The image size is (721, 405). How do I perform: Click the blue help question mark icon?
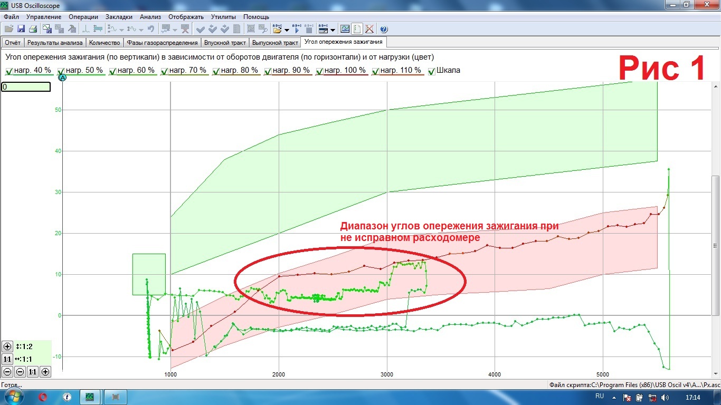click(384, 29)
